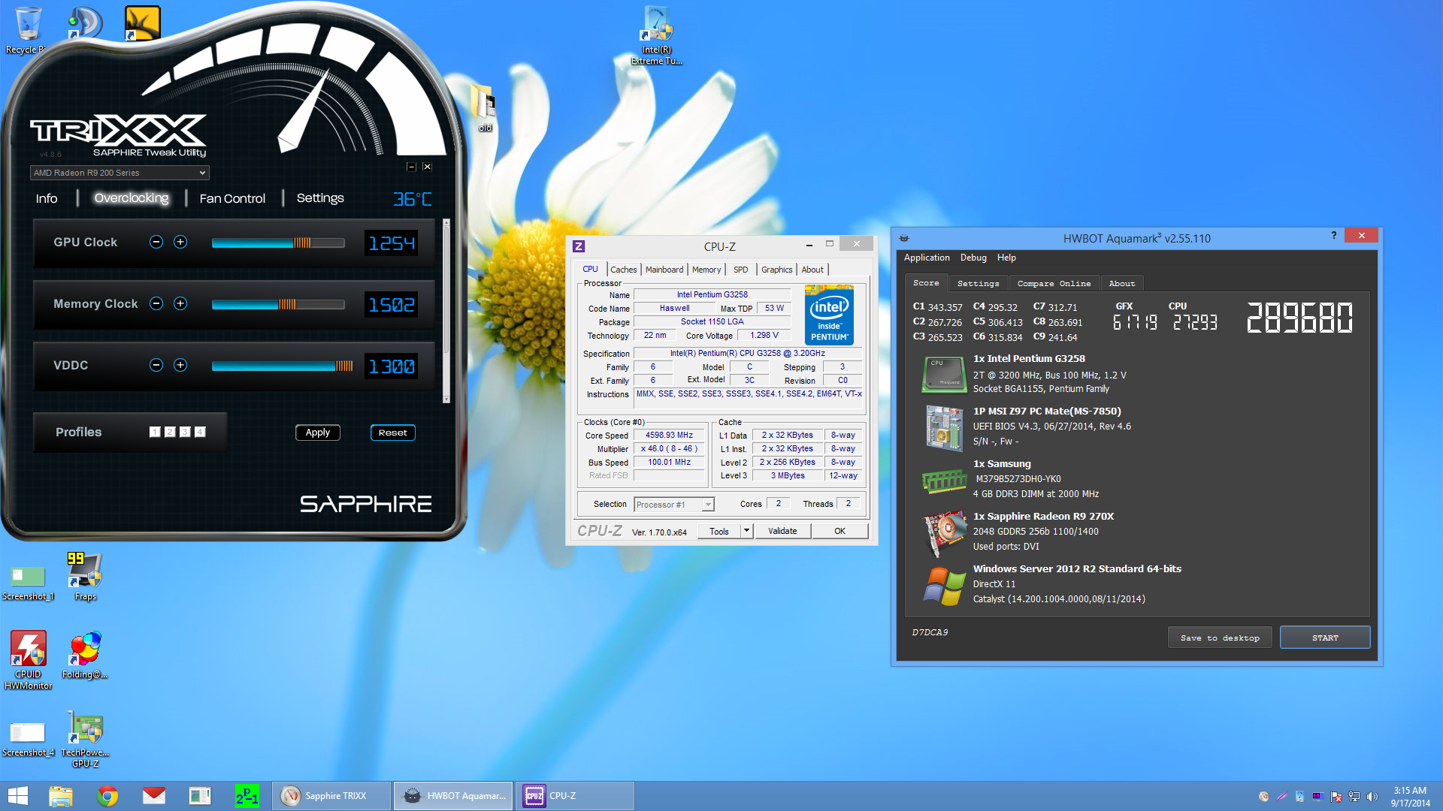The height and width of the screenshot is (811, 1443).
Task: Open Intel Extreme Tuning desktop shortcut
Action: click(657, 36)
